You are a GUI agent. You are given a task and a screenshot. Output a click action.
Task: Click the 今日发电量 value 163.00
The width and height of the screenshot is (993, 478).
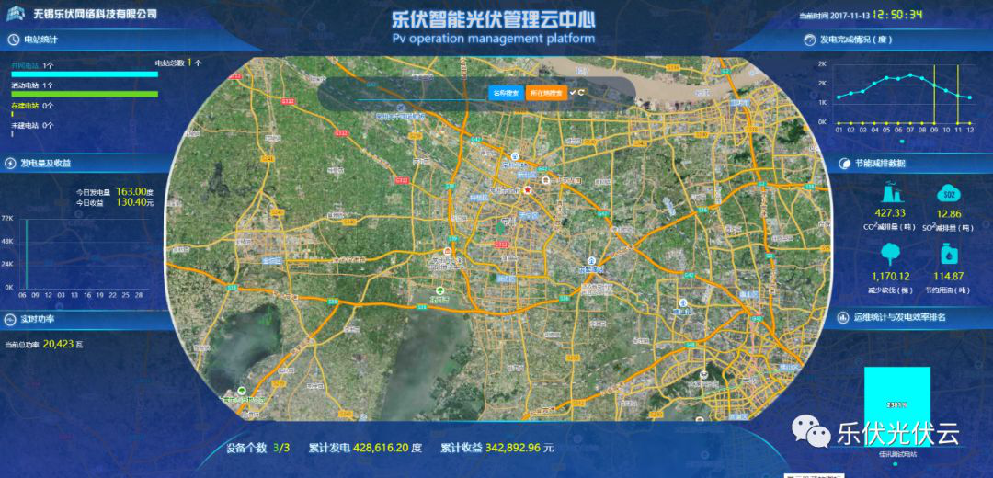(131, 191)
